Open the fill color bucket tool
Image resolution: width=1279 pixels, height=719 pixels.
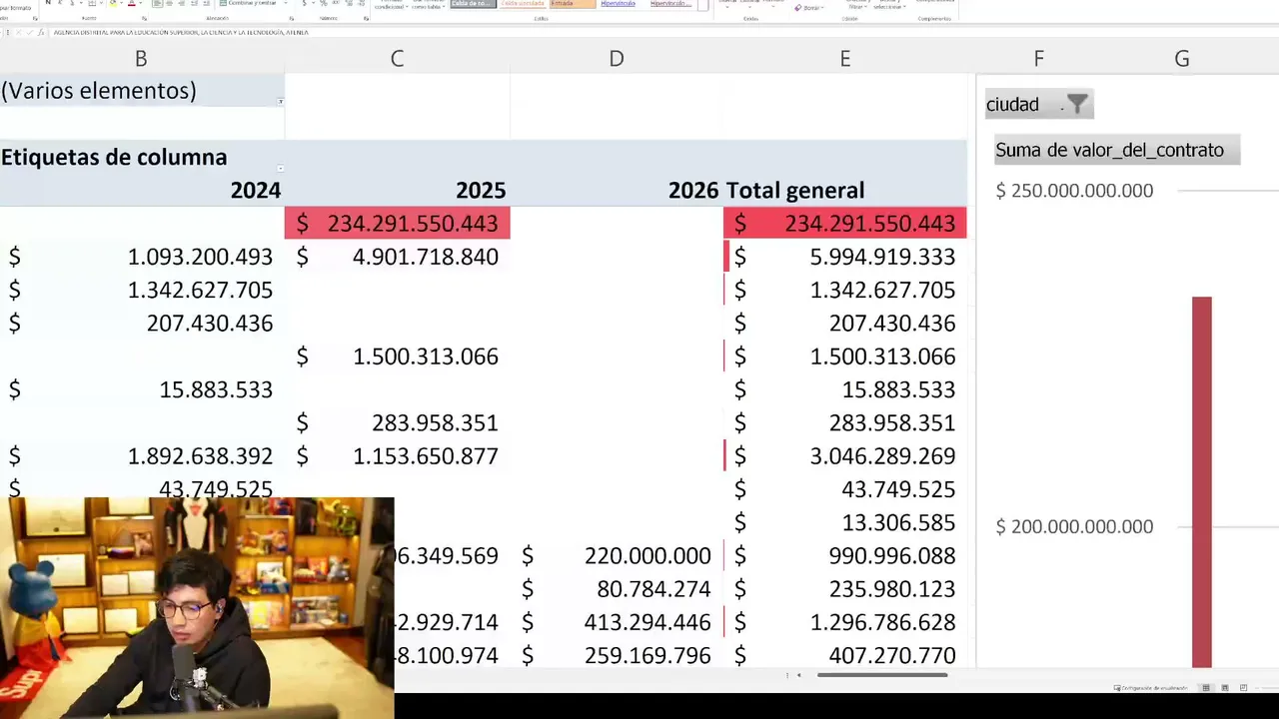(x=112, y=3)
